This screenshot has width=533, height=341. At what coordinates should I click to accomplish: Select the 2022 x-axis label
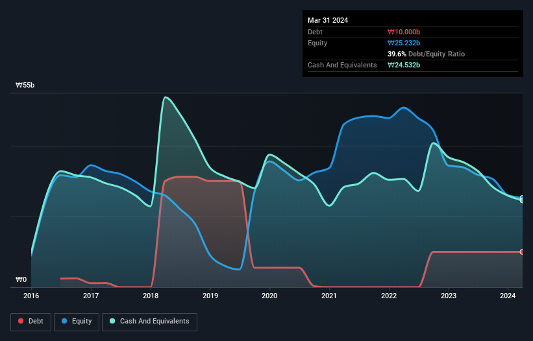[389, 296]
